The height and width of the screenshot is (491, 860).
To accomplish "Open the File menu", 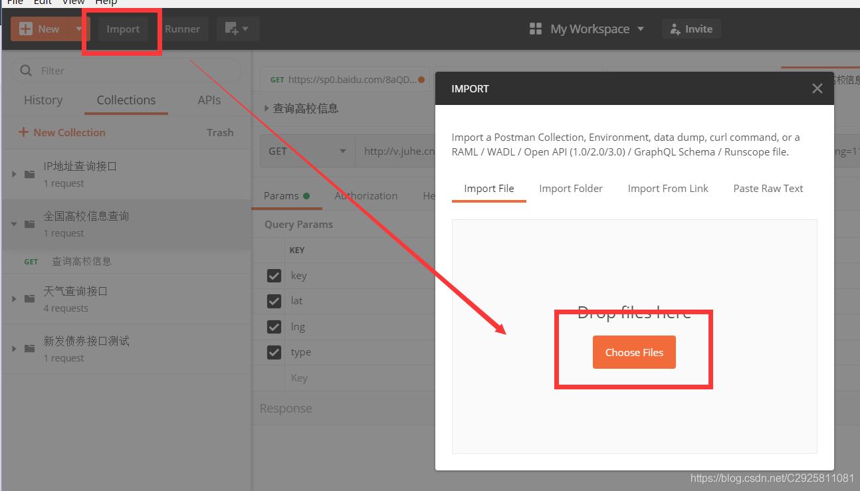I will [15, 3].
